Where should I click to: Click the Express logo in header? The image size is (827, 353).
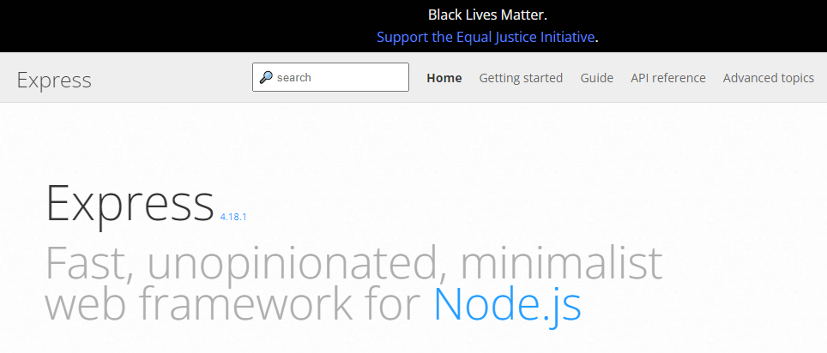pos(54,80)
